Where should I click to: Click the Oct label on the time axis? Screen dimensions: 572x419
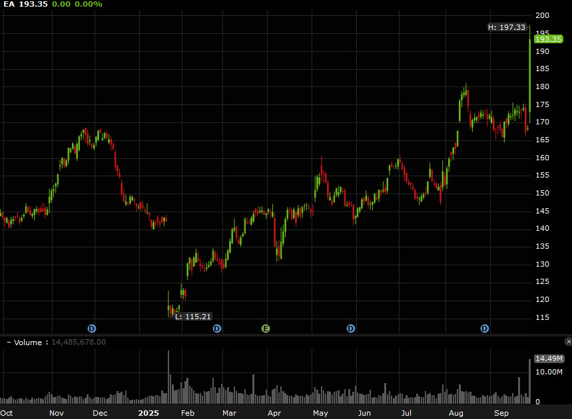8,413
